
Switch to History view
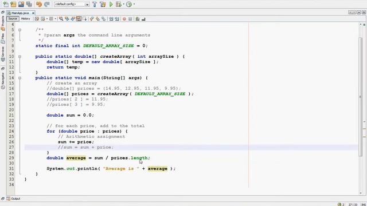pos(25,19)
